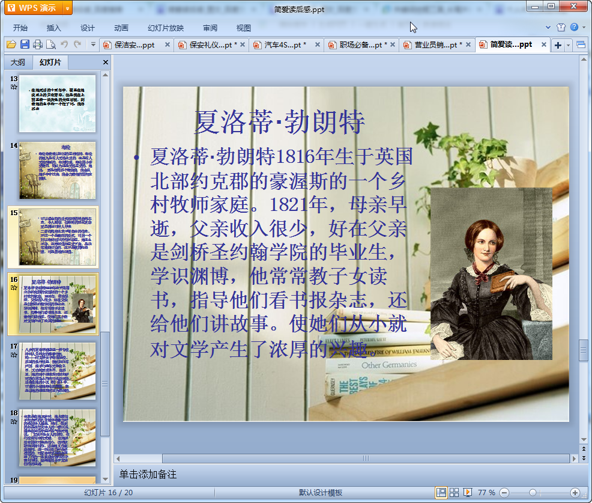Open a file with the folder icon
The width and height of the screenshot is (592, 503).
coord(11,44)
